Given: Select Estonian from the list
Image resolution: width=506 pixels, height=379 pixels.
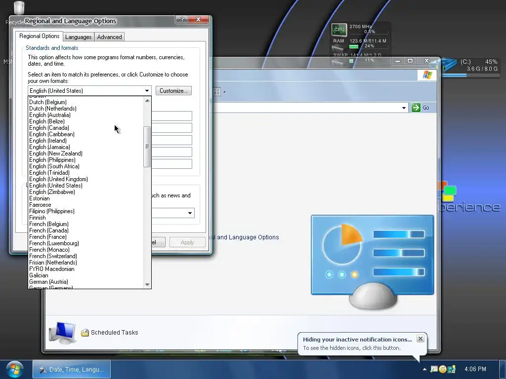Looking at the screenshot, I should (86, 198).
